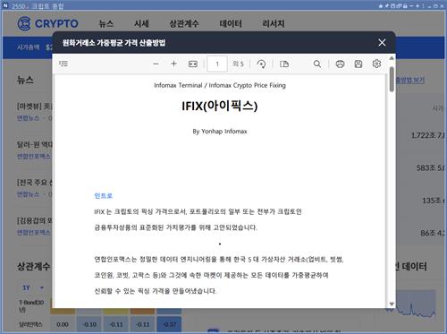The width and height of the screenshot is (447, 334).
Task: Click the 원화거래소 가중평균 가격 산출방법 title
Action: pyautogui.click(x=114, y=43)
